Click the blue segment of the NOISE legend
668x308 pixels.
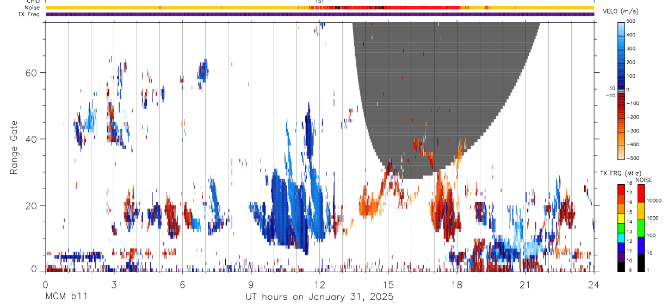coord(641,245)
